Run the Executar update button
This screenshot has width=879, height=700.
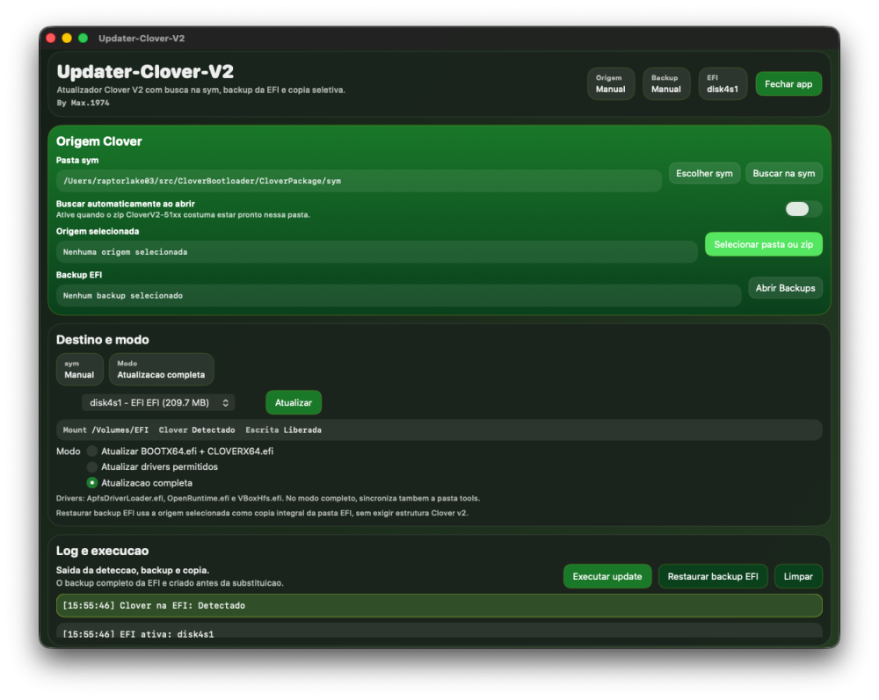pyautogui.click(x=607, y=576)
